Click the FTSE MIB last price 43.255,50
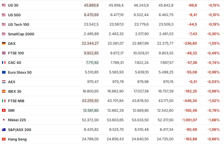This screenshot has width=224, height=144. tap(90, 101)
